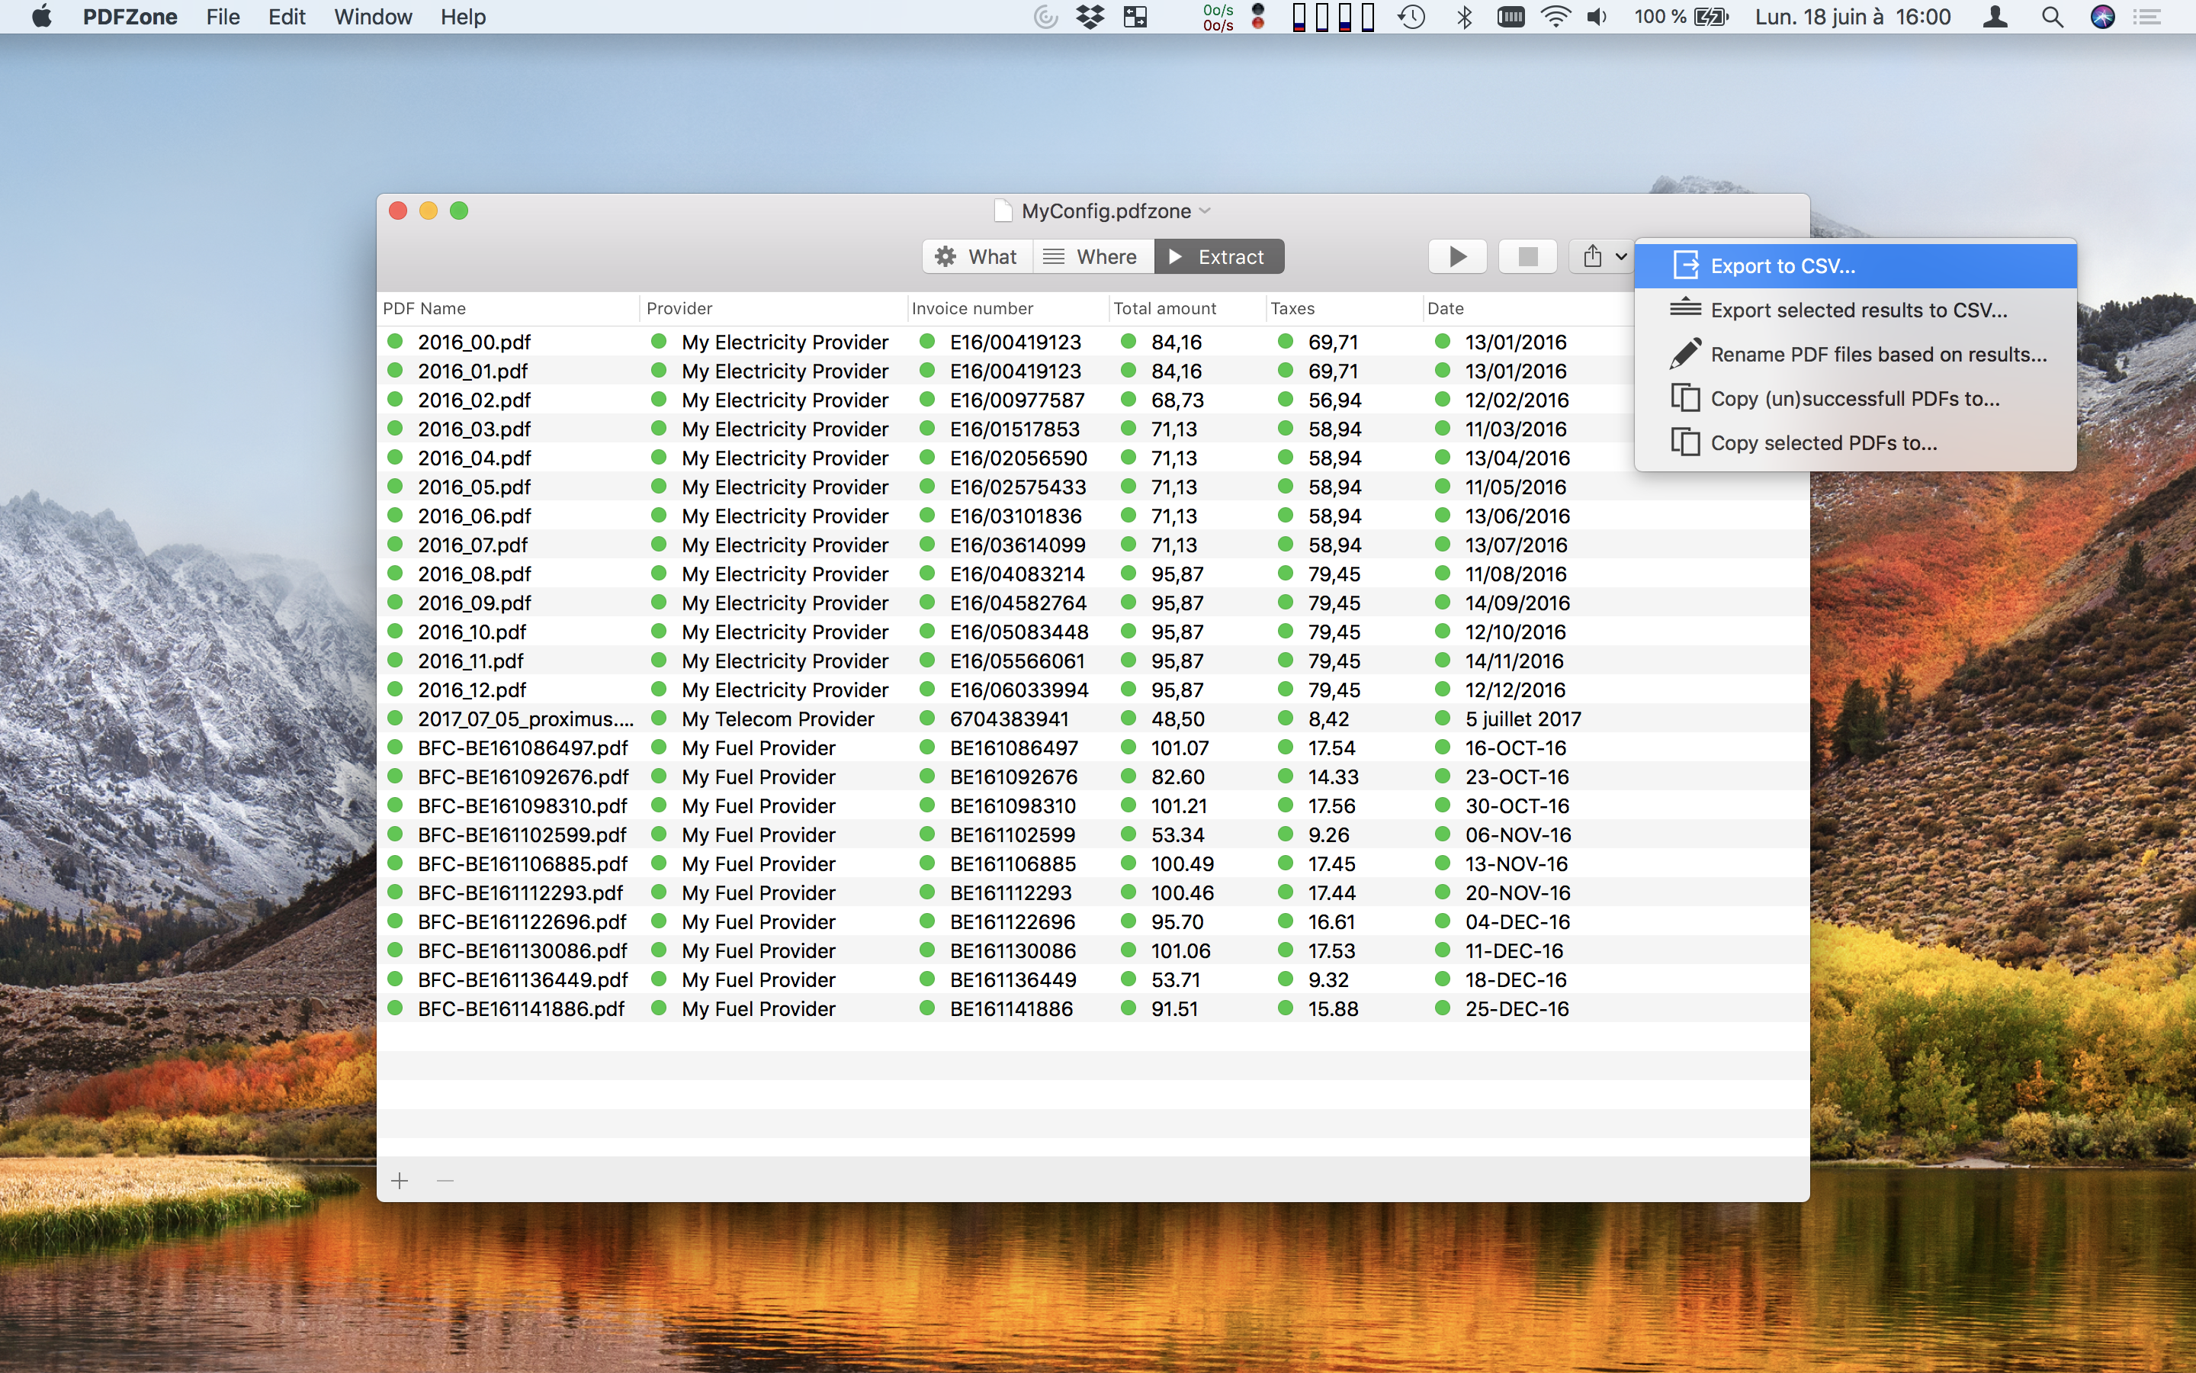
Task: Switch to the What tab
Action: tap(978, 257)
